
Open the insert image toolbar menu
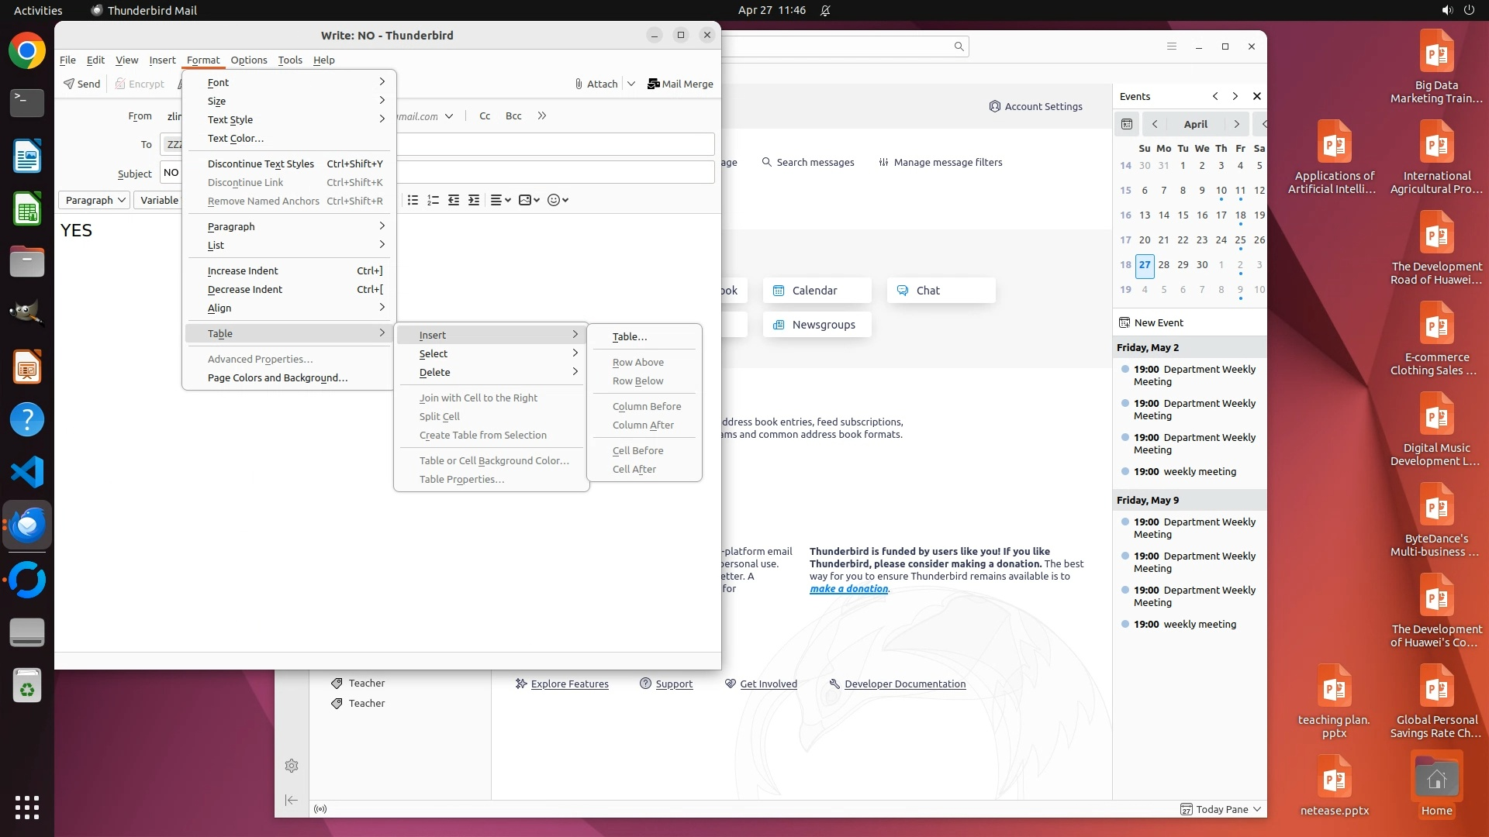click(x=528, y=200)
